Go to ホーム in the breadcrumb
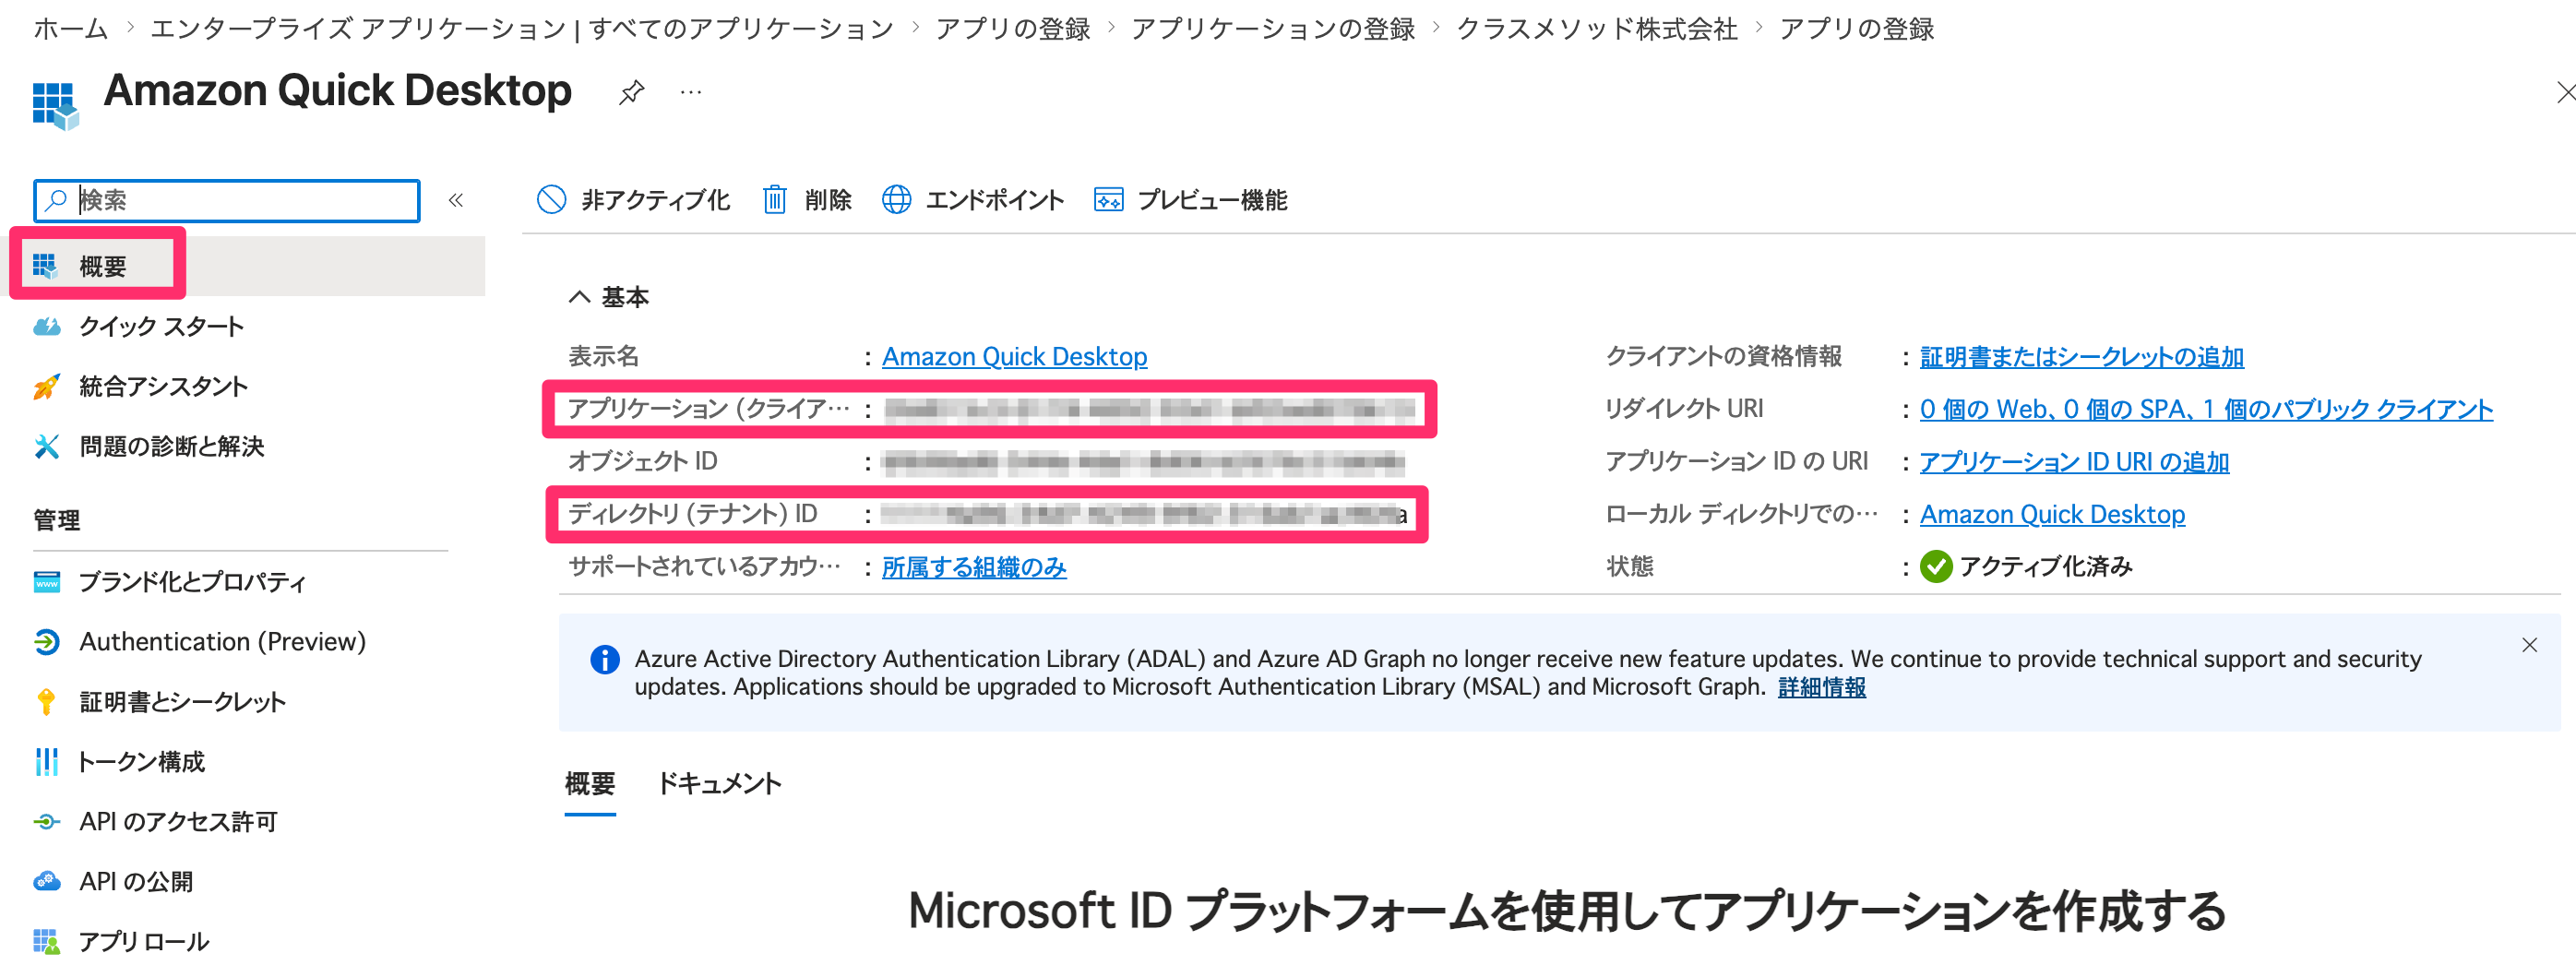 pos(70,28)
